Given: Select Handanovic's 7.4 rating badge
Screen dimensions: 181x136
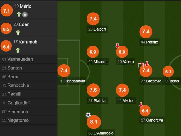Looking at the screenshot, I should coord(64,71).
